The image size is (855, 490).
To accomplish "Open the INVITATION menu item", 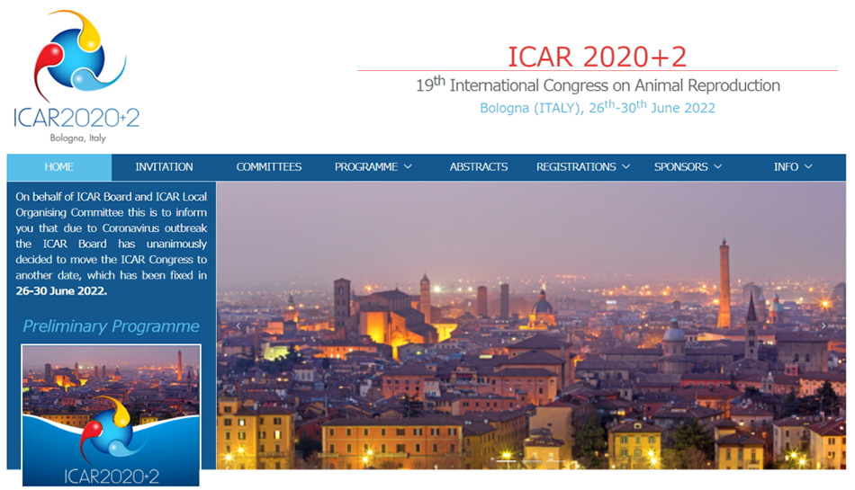I will 164,167.
